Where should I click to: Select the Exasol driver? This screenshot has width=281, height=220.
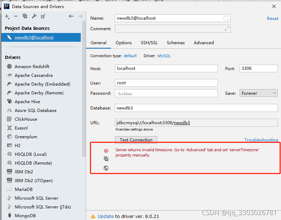click(x=21, y=128)
